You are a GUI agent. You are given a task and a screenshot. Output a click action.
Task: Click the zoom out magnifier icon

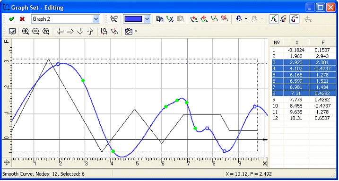point(35,32)
